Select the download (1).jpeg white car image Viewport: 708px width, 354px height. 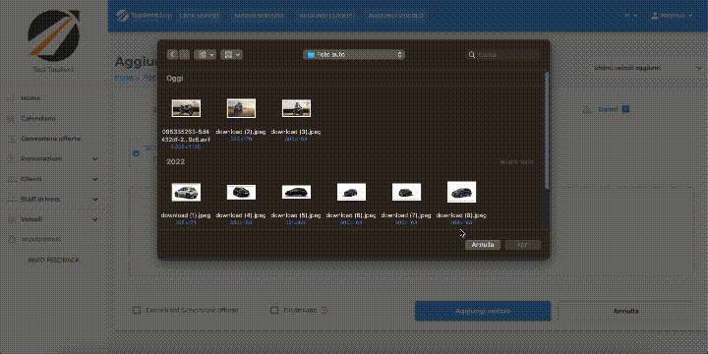pyautogui.click(x=186, y=193)
